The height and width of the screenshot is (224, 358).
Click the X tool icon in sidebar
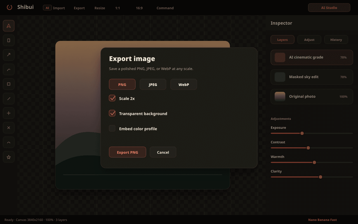tap(9, 128)
